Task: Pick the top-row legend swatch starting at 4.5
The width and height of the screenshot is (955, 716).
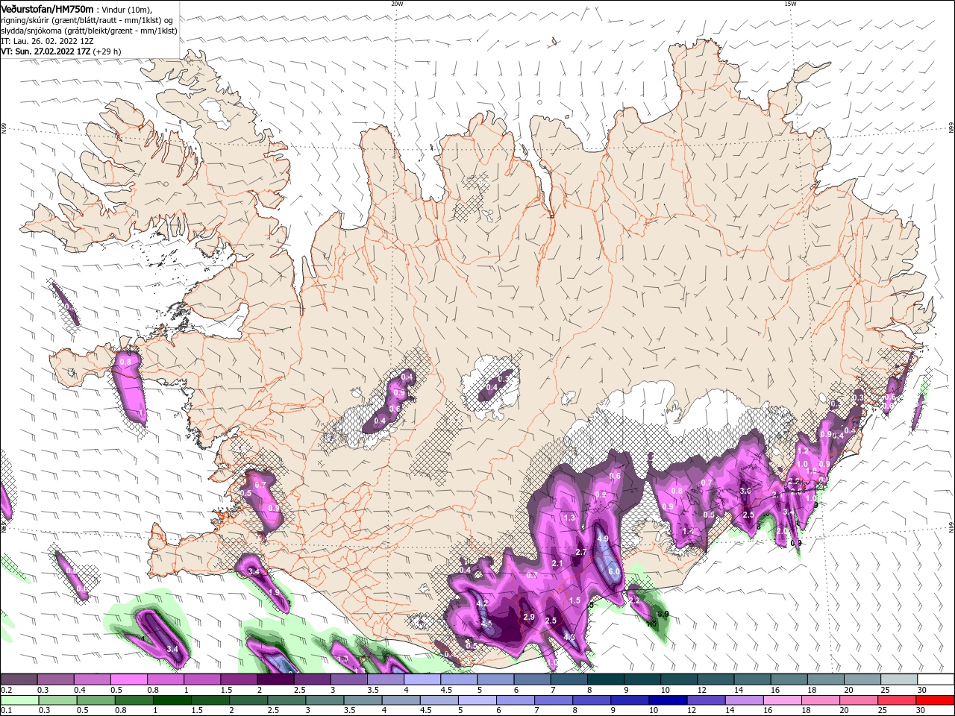Action: tap(459, 679)
